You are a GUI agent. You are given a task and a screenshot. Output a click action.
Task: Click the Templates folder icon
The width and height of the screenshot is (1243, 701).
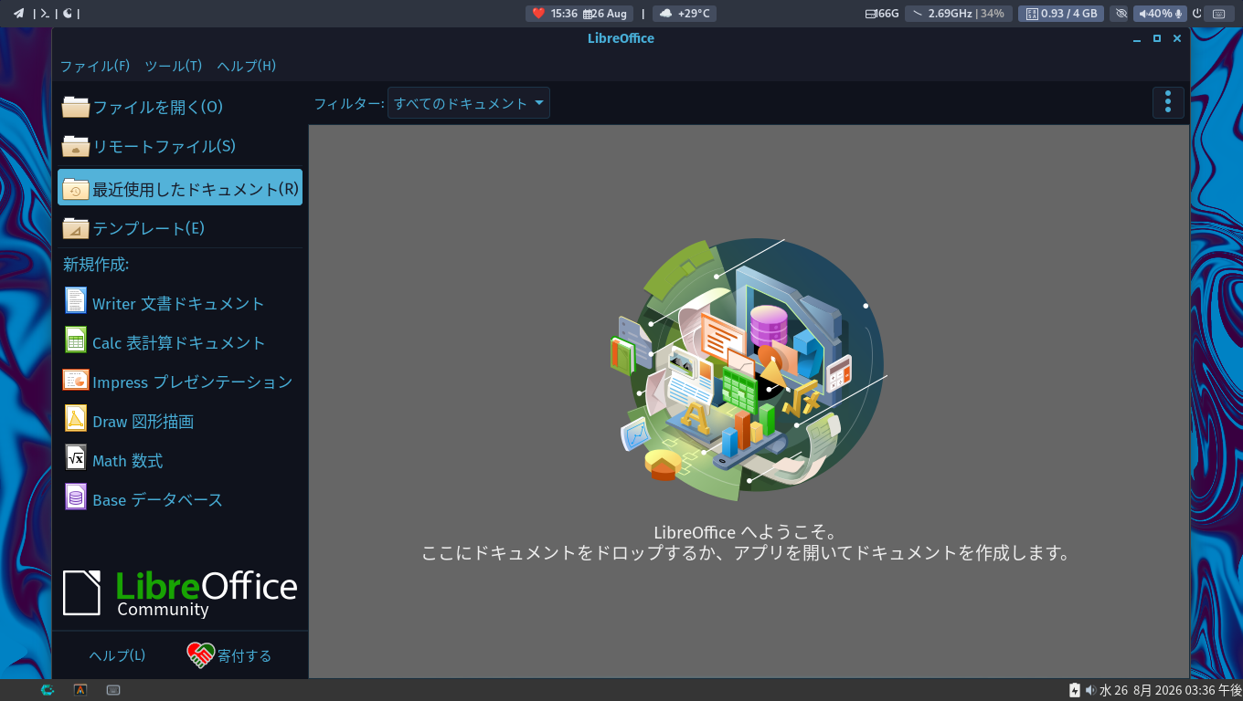pyautogui.click(x=76, y=228)
